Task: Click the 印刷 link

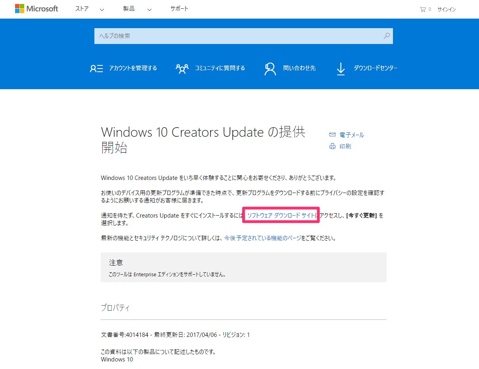Action: (x=345, y=147)
